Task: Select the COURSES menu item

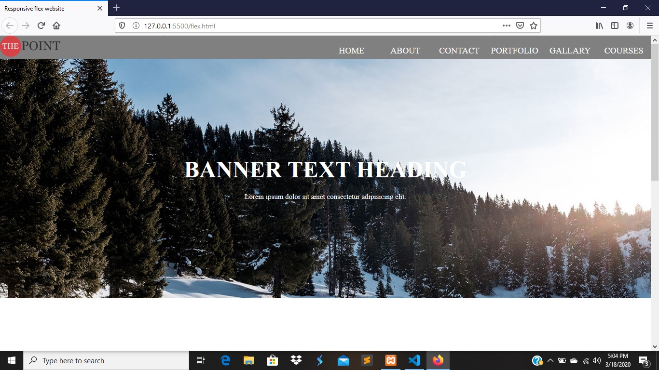Action: point(623,51)
